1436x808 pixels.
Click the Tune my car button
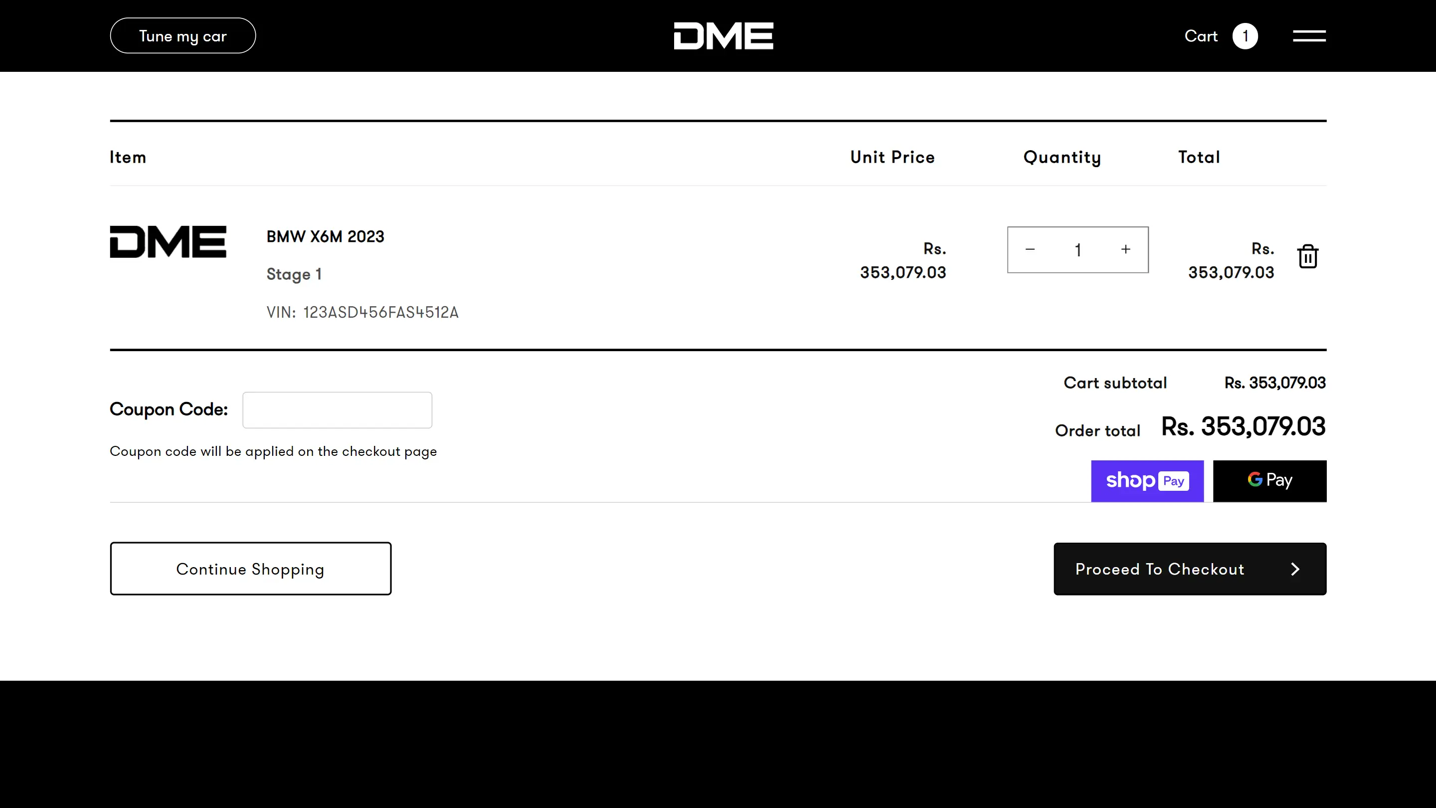183,36
